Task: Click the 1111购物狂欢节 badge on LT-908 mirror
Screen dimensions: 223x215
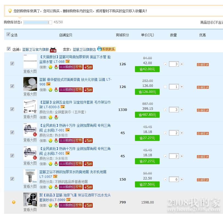Action: (70, 90)
